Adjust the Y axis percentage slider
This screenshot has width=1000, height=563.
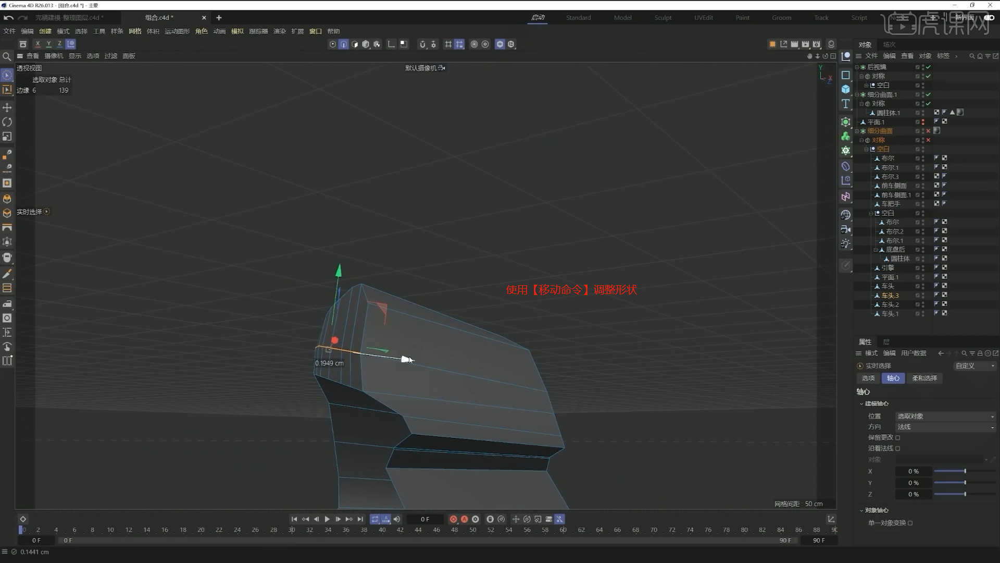point(965,483)
